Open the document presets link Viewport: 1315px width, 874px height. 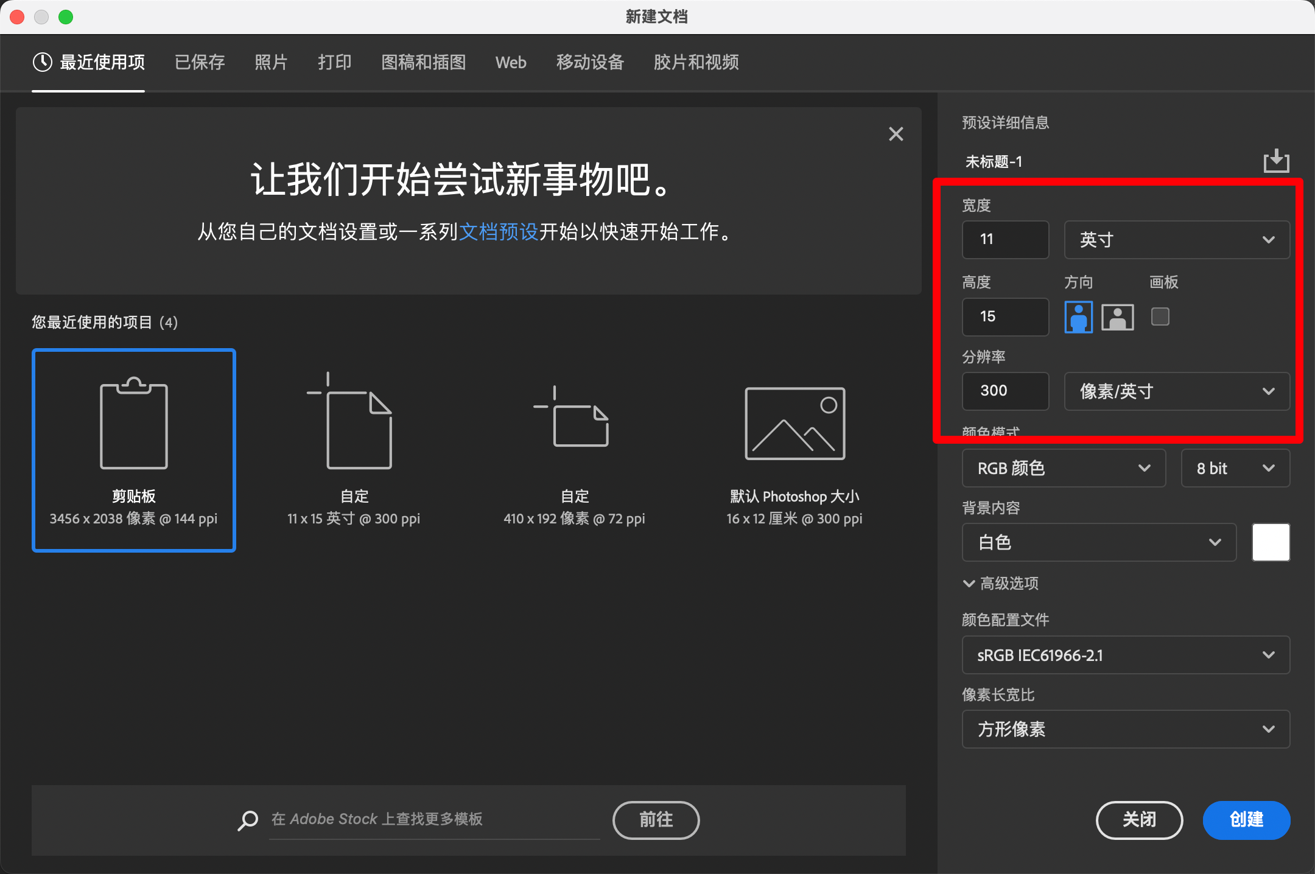(x=499, y=232)
